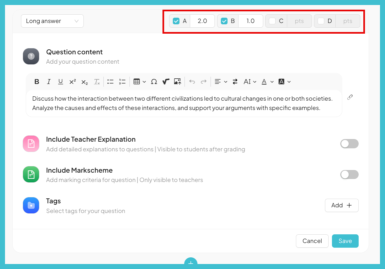This screenshot has height=269, width=385.
Task: Turn on Include Teacher Explanation toggle
Action: click(x=349, y=144)
